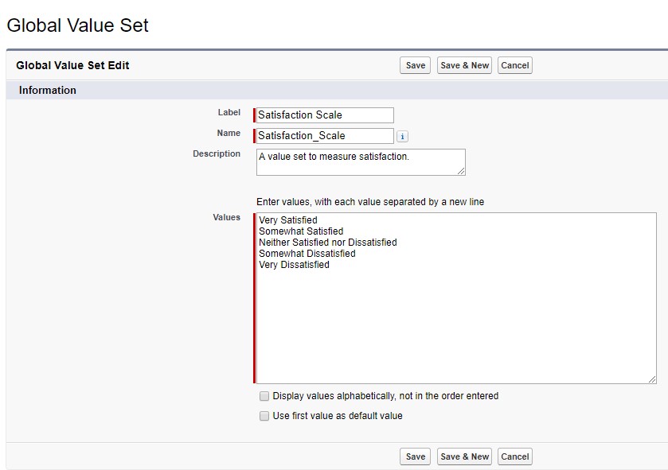The width and height of the screenshot is (668, 470).
Task: Click 'Neither Satisfied nor Dissatisfied' line
Action: pos(327,242)
